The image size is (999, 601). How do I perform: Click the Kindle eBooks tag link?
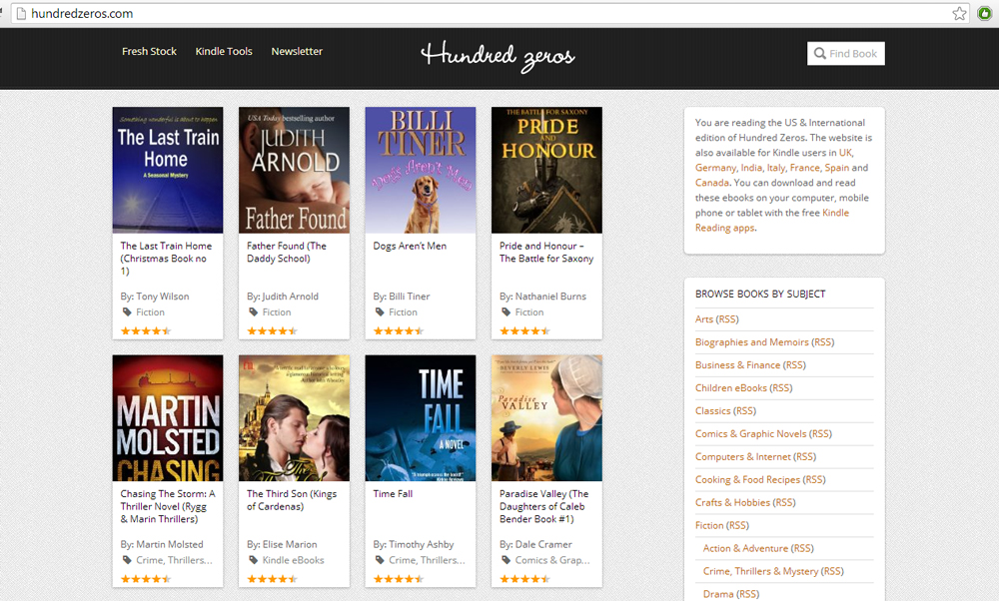tap(293, 560)
